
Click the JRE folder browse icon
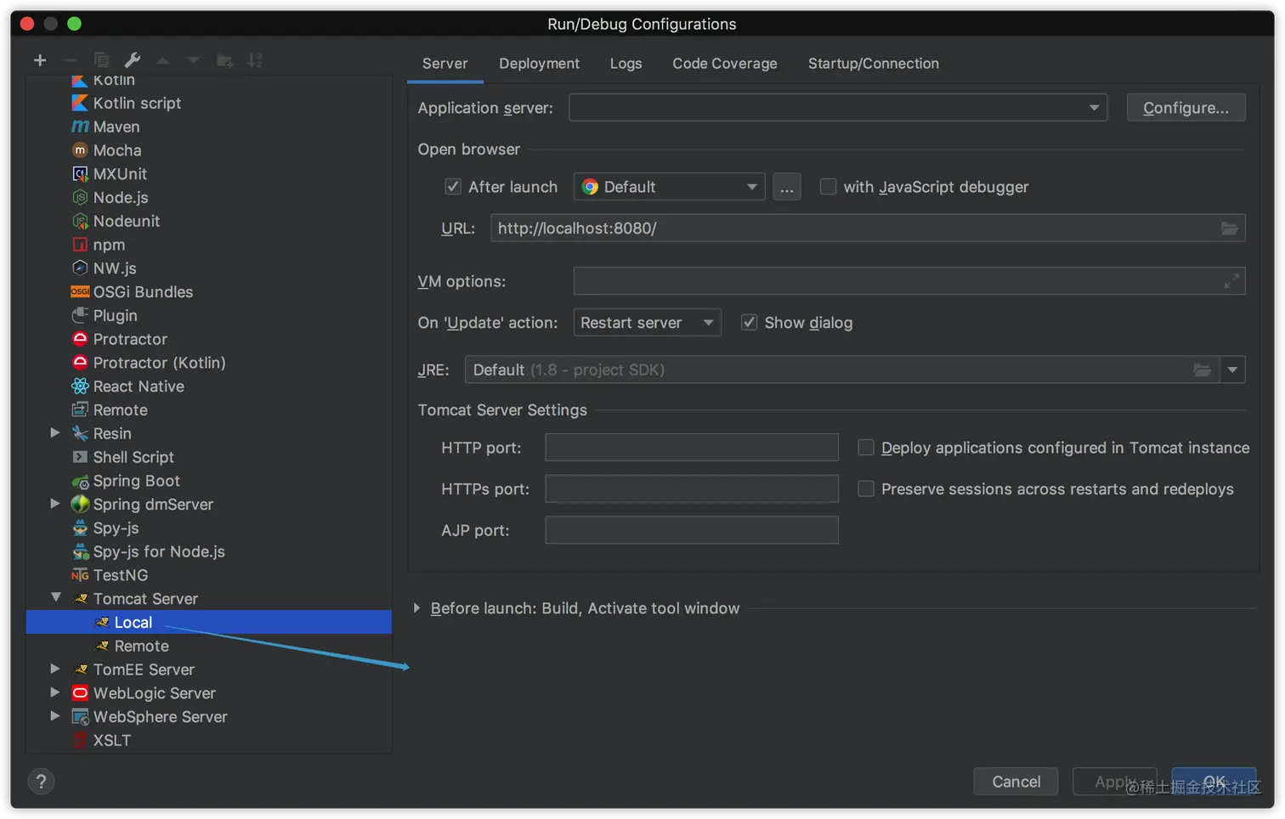pyautogui.click(x=1202, y=370)
